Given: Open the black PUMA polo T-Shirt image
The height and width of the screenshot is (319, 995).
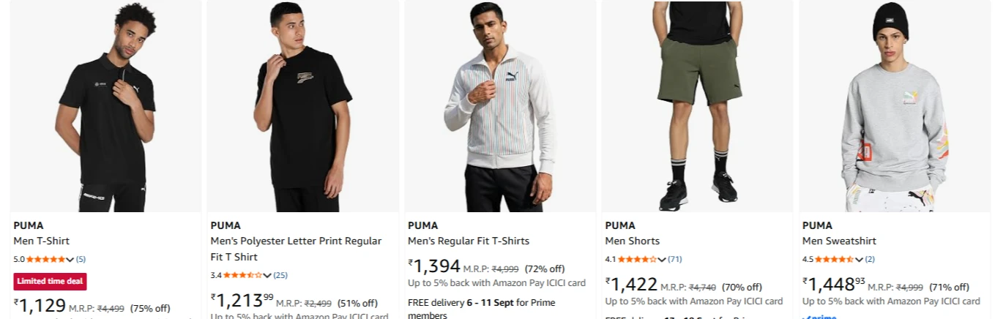Looking at the screenshot, I should click(106, 106).
